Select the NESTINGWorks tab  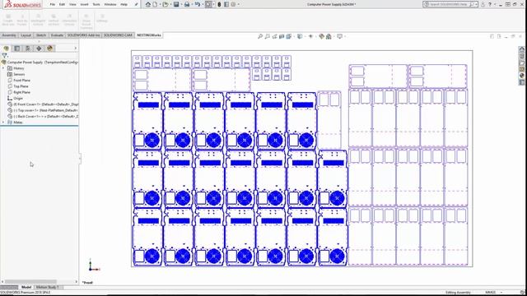click(149, 35)
